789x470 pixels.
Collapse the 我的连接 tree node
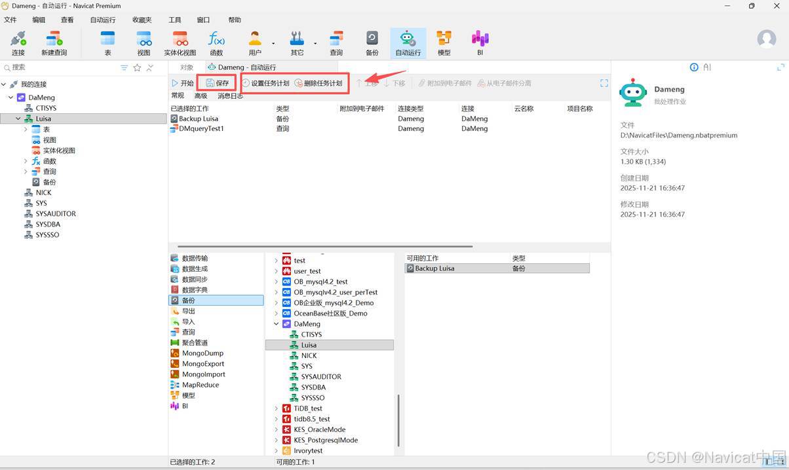[x=4, y=84]
